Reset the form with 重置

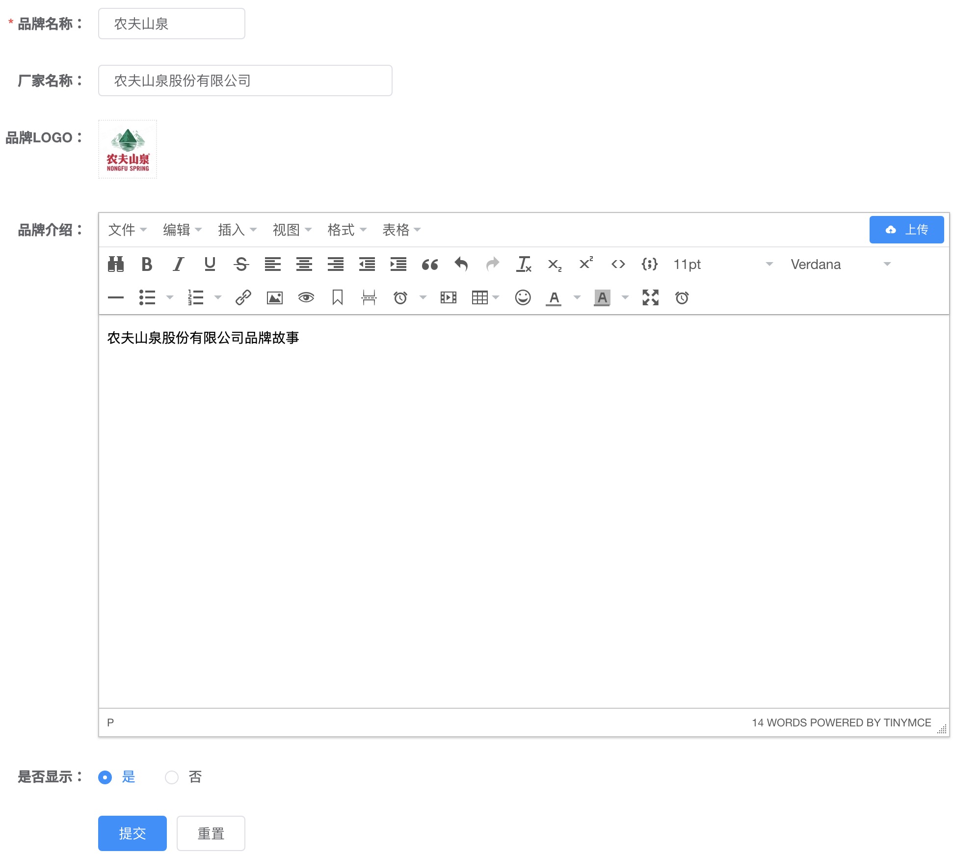pyautogui.click(x=211, y=833)
